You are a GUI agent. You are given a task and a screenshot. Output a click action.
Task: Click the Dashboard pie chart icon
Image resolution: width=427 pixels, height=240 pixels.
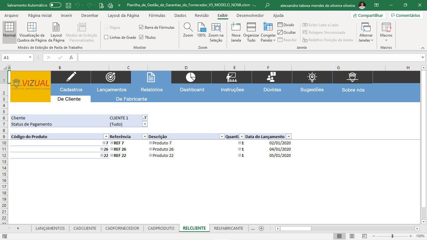pos(191,77)
